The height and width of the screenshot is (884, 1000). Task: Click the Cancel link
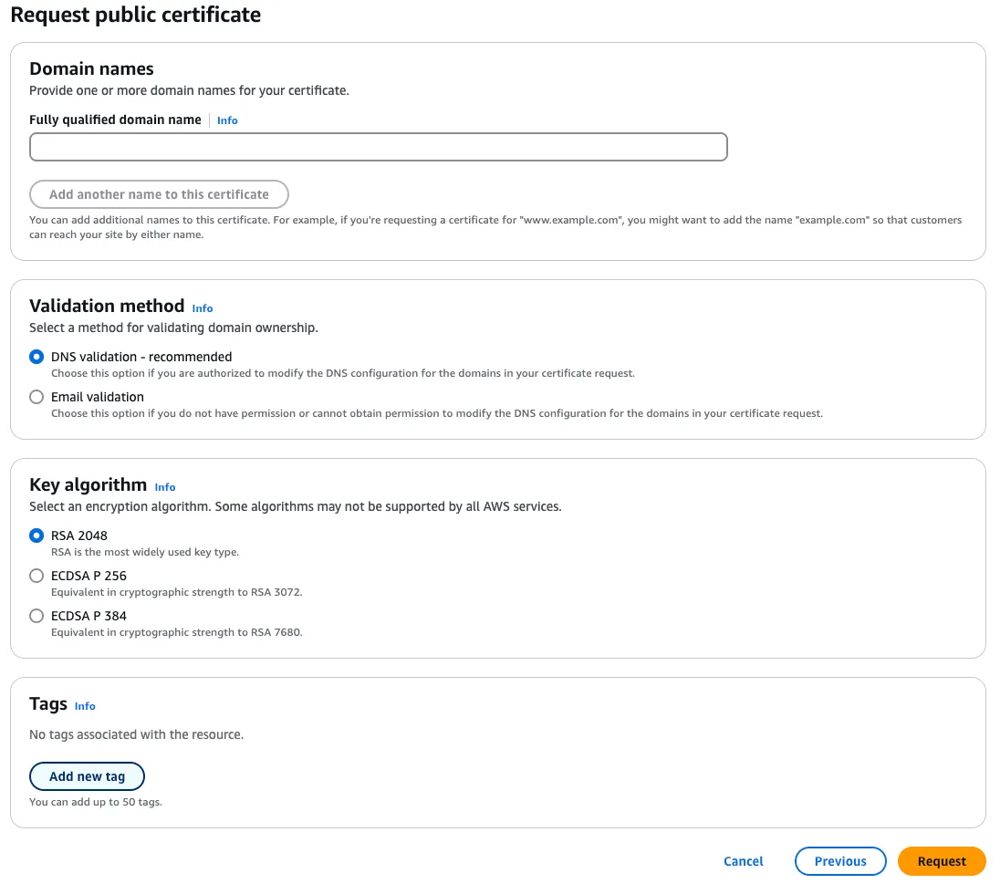tap(743, 861)
